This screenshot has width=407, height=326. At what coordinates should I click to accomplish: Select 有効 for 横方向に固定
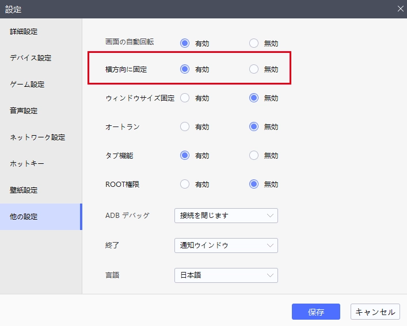(185, 69)
